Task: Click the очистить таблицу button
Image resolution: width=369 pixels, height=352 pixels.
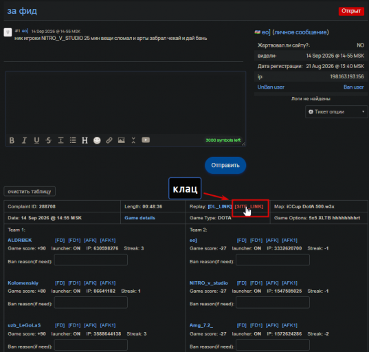Action: click(30, 191)
